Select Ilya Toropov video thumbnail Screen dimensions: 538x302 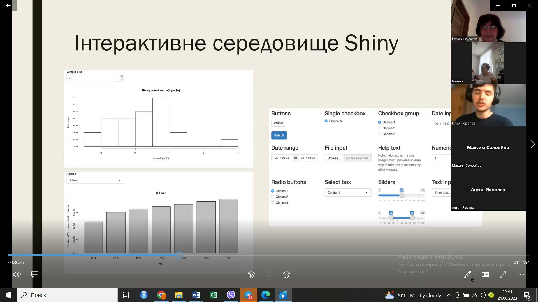tap(488, 105)
